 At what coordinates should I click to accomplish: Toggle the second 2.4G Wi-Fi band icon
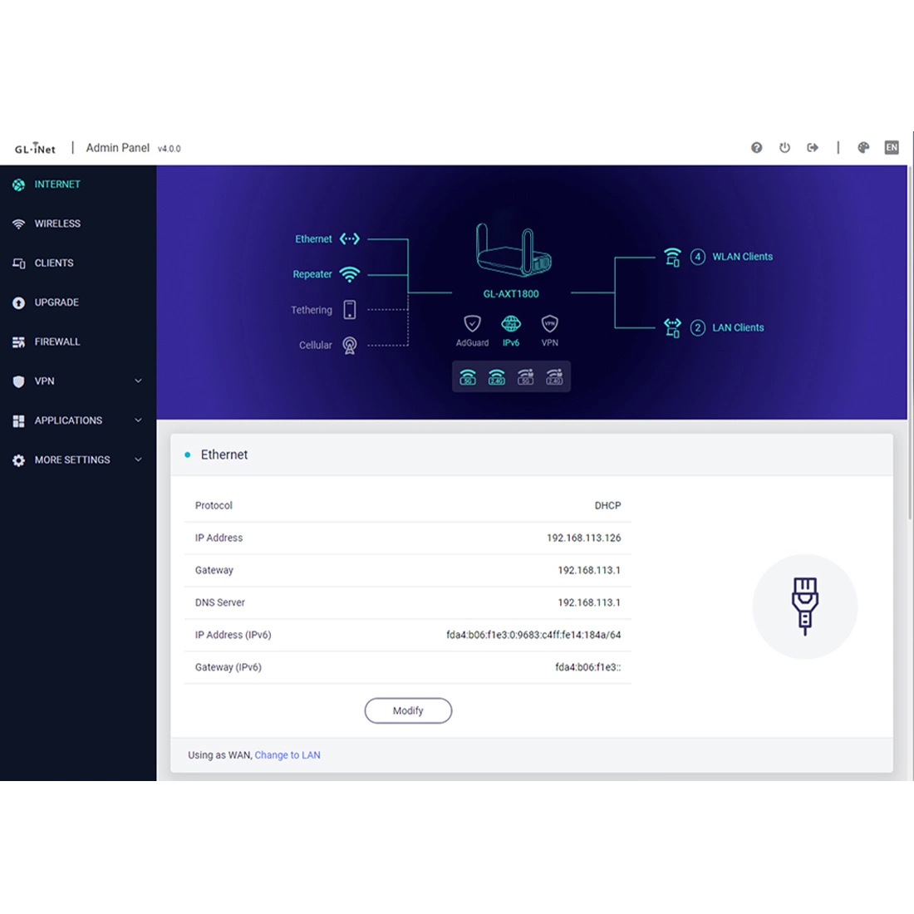[497, 377]
